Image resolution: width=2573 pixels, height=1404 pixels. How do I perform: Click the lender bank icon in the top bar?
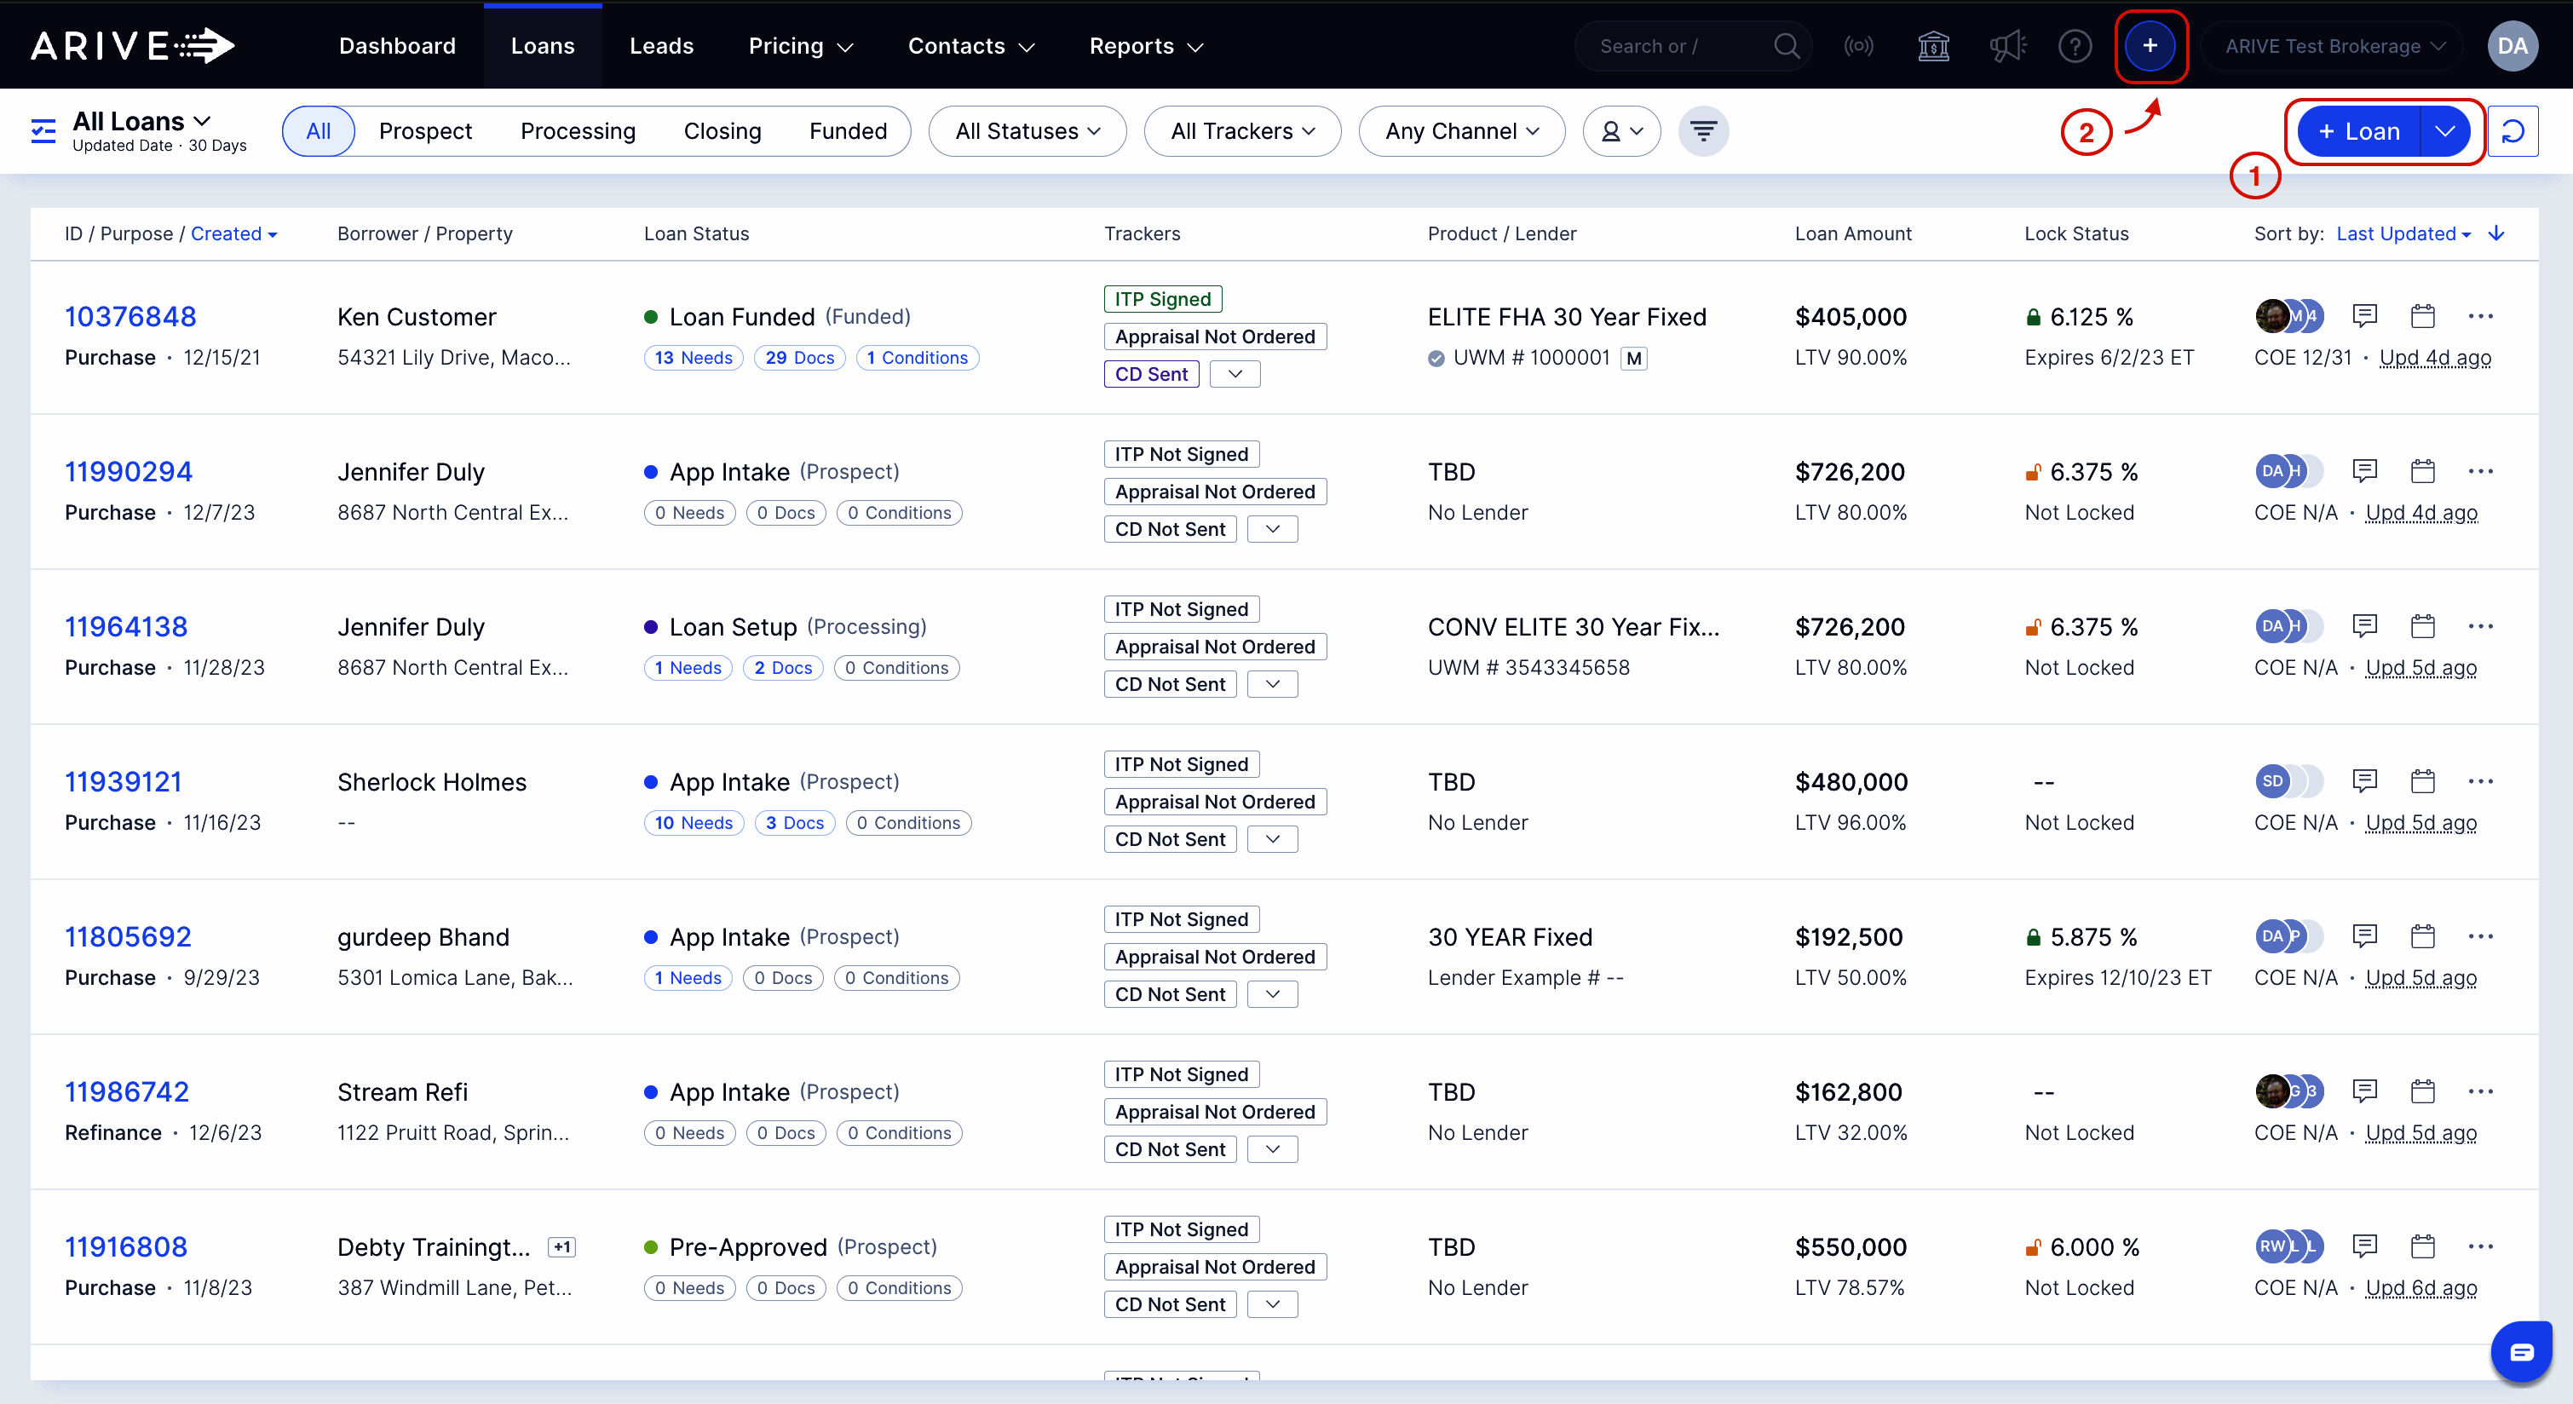(1935, 46)
